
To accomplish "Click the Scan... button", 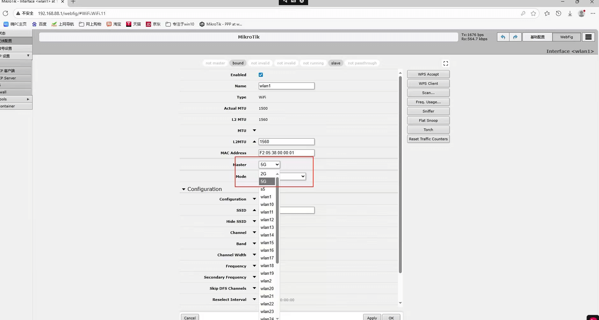I will (428, 93).
